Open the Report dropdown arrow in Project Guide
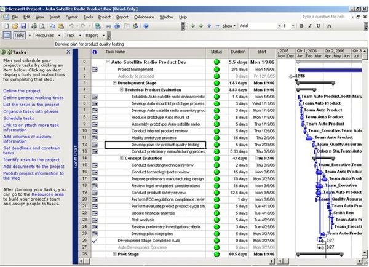Screen dimensions: 369x267 pos(103,36)
